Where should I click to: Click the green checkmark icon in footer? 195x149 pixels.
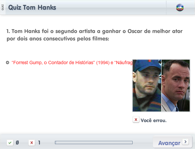(x=10, y=143)
